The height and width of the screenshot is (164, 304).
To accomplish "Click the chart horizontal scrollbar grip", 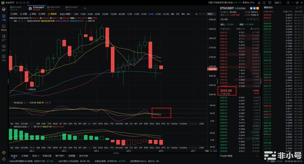I will point(116,153).
